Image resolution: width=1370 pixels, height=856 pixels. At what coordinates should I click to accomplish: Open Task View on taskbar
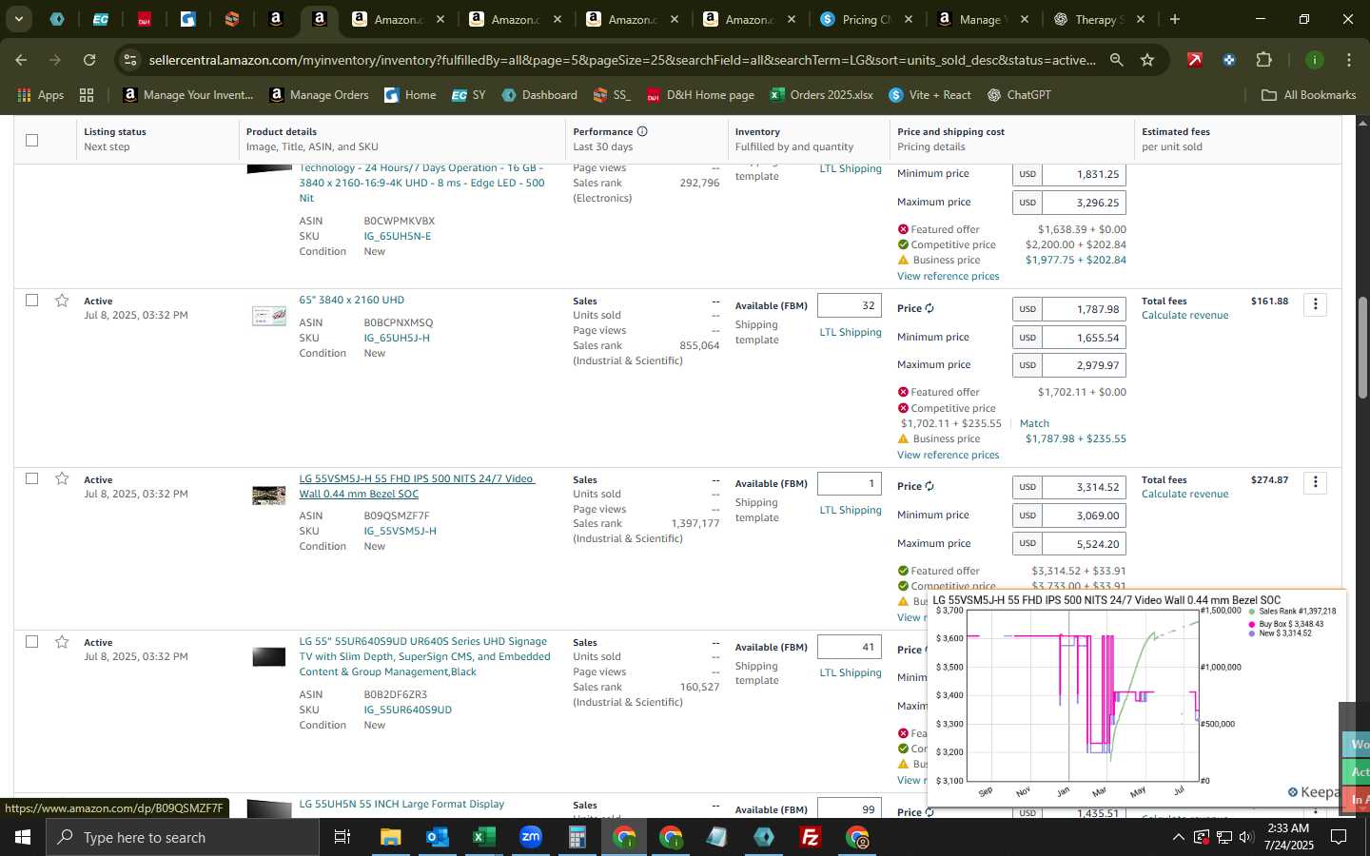342,837
